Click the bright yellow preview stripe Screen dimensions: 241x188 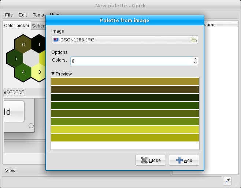point(125,129)
